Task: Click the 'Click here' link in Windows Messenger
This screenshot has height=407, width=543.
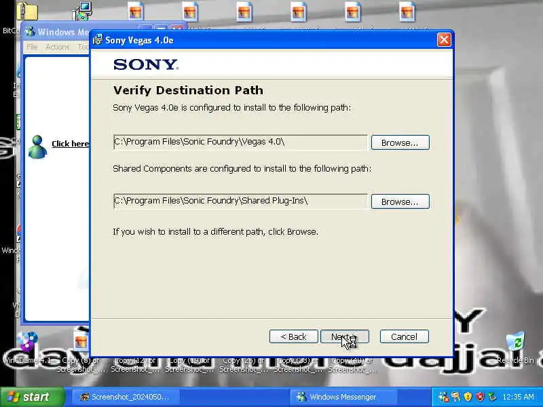Action: coord(71,144)
